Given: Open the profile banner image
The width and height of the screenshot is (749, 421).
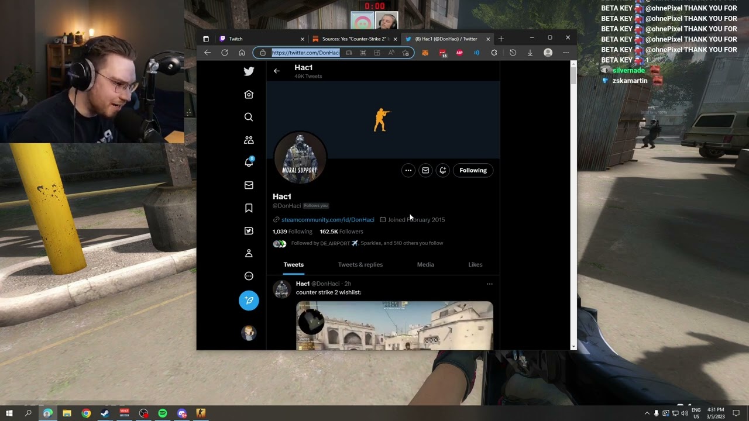Looking at the screenshot, I should 383,120.
